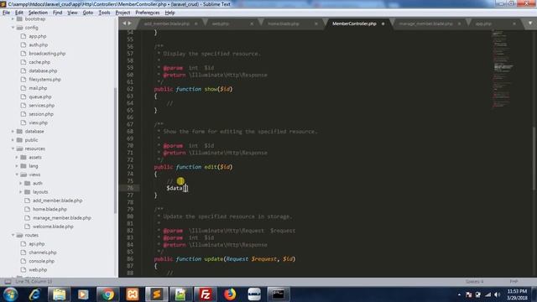Open Windows Explorer folder icon in taskbar
Screen dimensions: 537x302
[x=59, y=294]
